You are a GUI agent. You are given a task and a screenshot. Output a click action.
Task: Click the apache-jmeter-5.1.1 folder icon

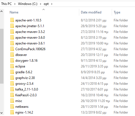[x=12, y=26]
